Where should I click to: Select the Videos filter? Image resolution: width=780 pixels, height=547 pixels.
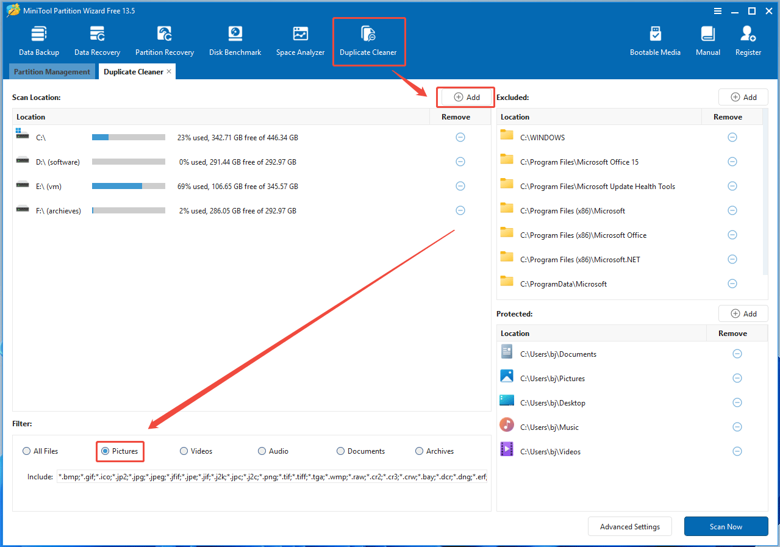tap(184, 451)
